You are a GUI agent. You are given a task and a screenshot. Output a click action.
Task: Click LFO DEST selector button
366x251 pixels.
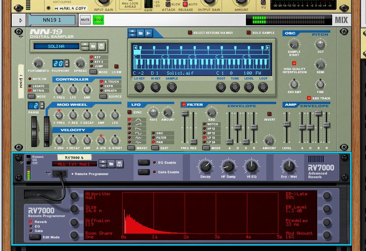155,148
